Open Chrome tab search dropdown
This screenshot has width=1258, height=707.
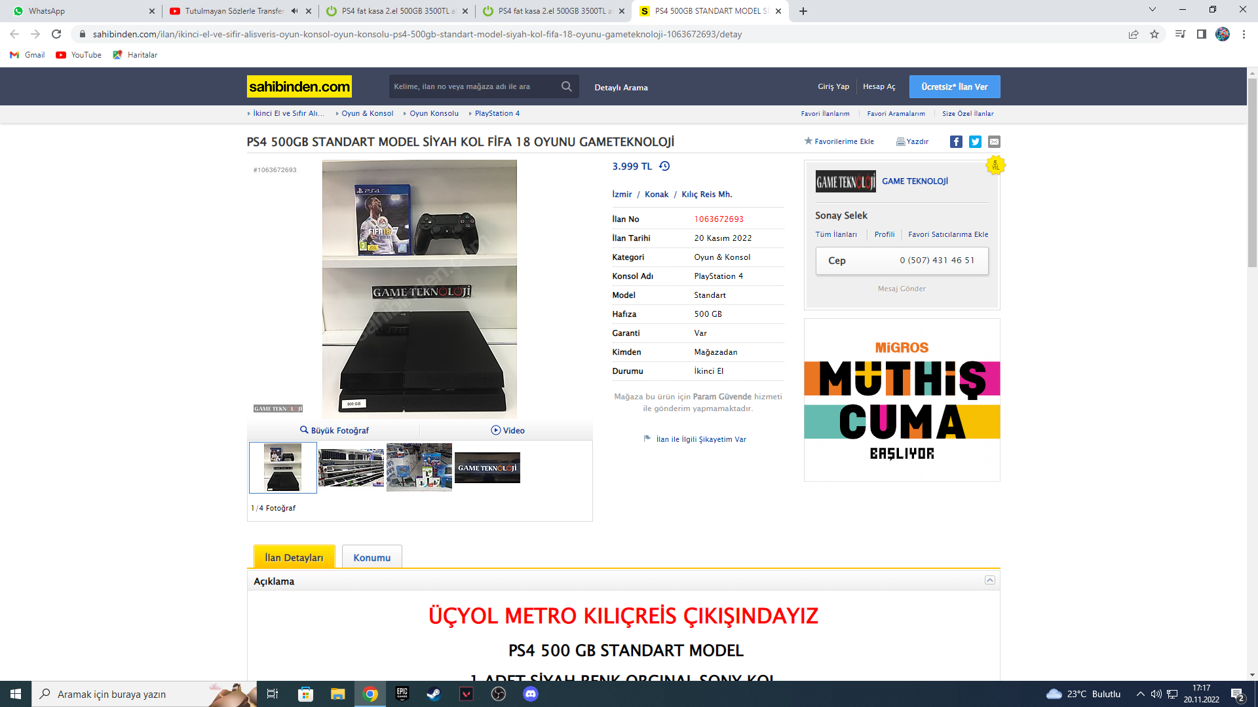(x=1153, y=10)
